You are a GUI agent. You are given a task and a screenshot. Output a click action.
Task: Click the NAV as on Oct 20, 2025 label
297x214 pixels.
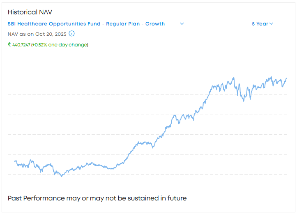tap(37, 34)
